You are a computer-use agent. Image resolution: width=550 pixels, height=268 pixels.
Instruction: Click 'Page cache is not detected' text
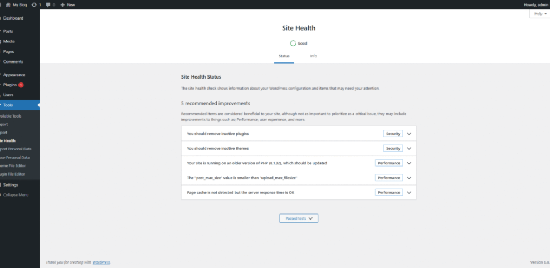click(x=241, y=193)
